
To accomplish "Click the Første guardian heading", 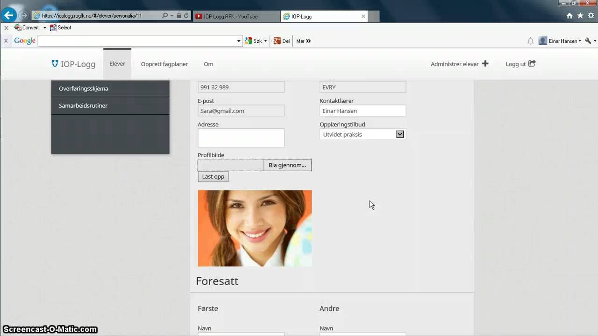I will pos(208,308).
